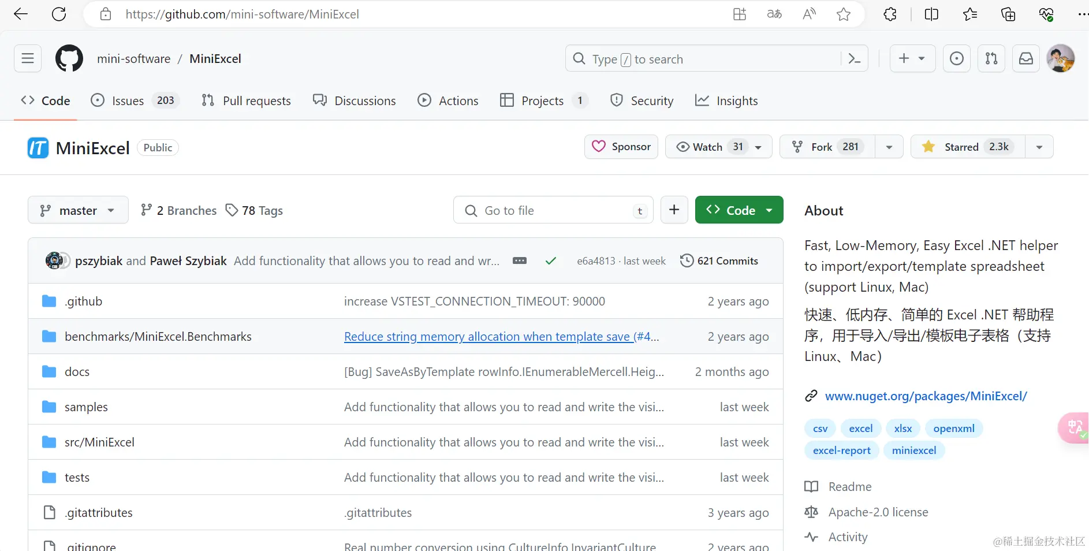This screenshot has height=551, width=1089.
Task: Expand the Starred lists dropdown arrow
Action: pos(1039,147)
